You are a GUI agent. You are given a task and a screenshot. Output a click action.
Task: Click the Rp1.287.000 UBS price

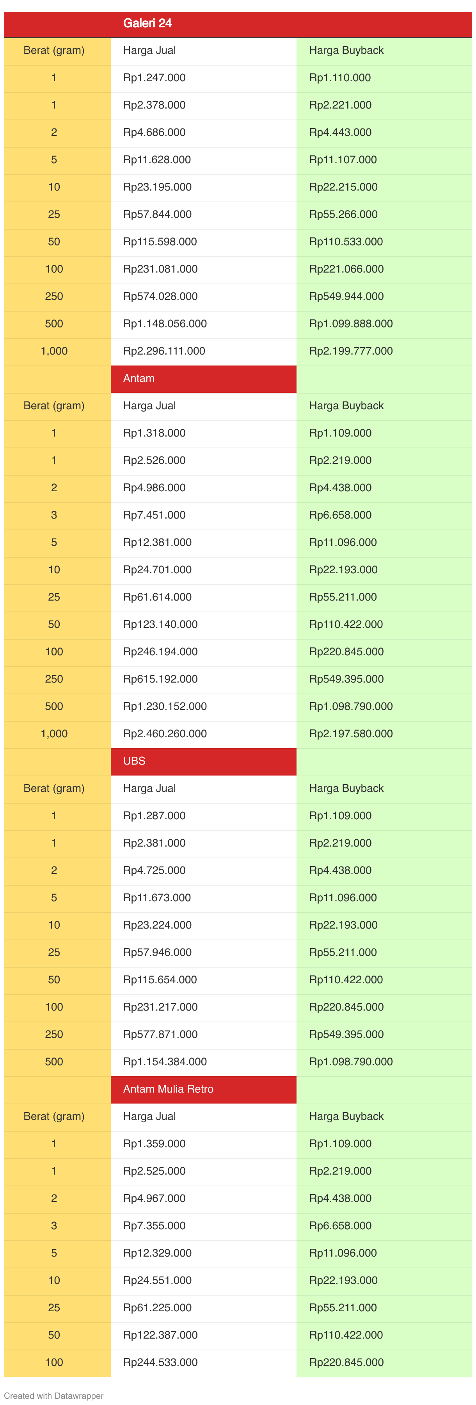pyautogui.click(x=154, y=815)
